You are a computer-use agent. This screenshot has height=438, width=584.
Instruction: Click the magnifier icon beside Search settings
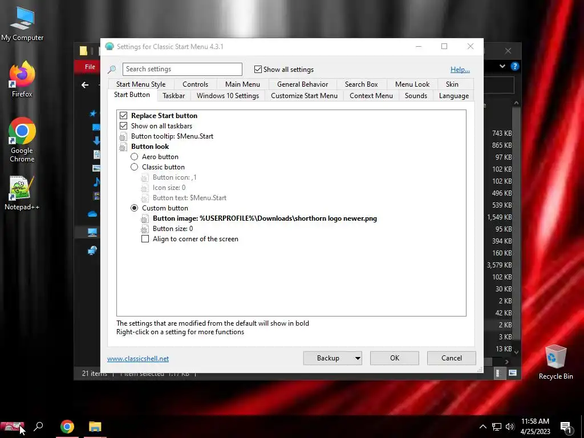112,69
